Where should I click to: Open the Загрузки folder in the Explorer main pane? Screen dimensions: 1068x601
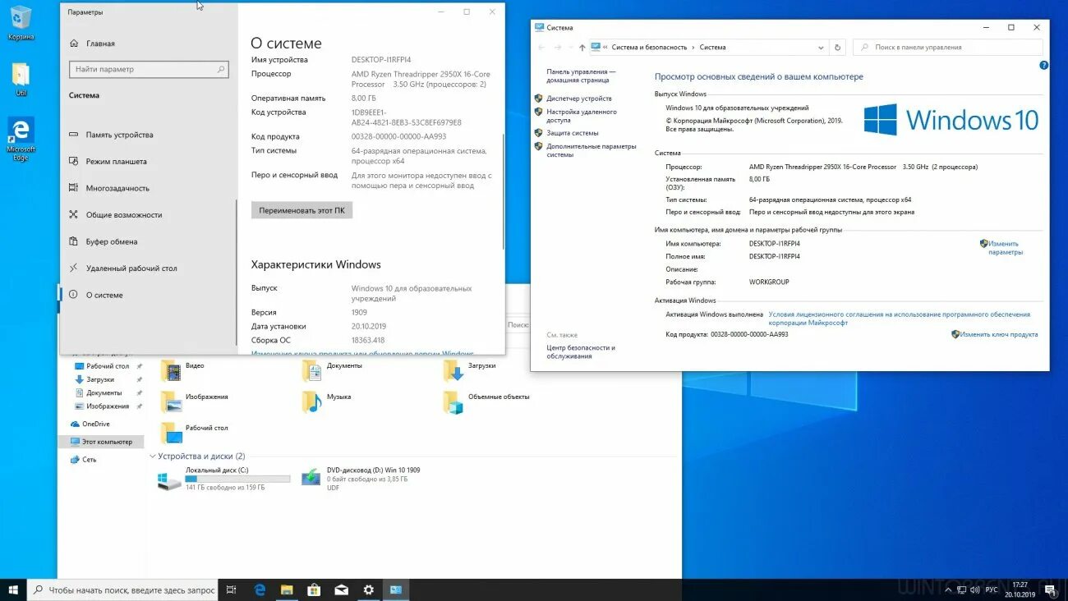point(470,369)
